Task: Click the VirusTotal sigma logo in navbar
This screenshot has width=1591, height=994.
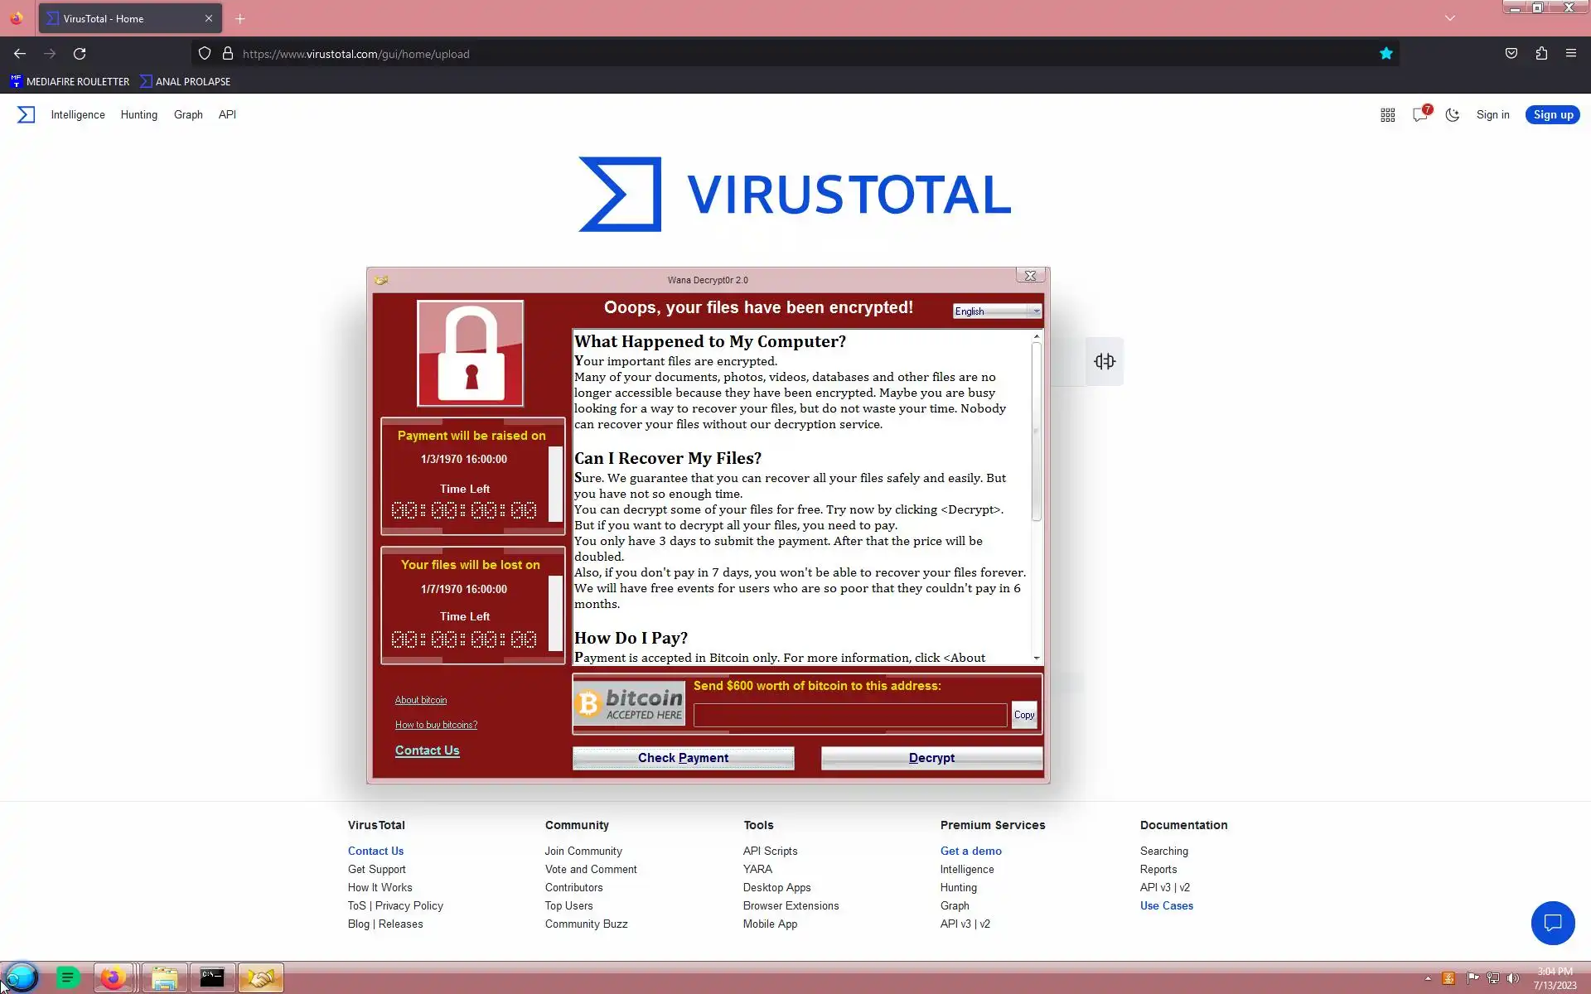Action: pos(26,114)
